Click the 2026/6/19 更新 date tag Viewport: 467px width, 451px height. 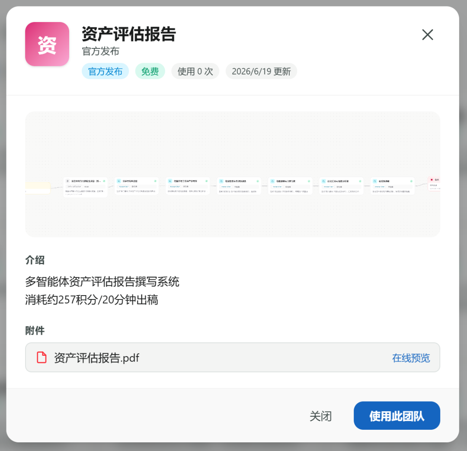pyautogui.click(x=261, y=71)
